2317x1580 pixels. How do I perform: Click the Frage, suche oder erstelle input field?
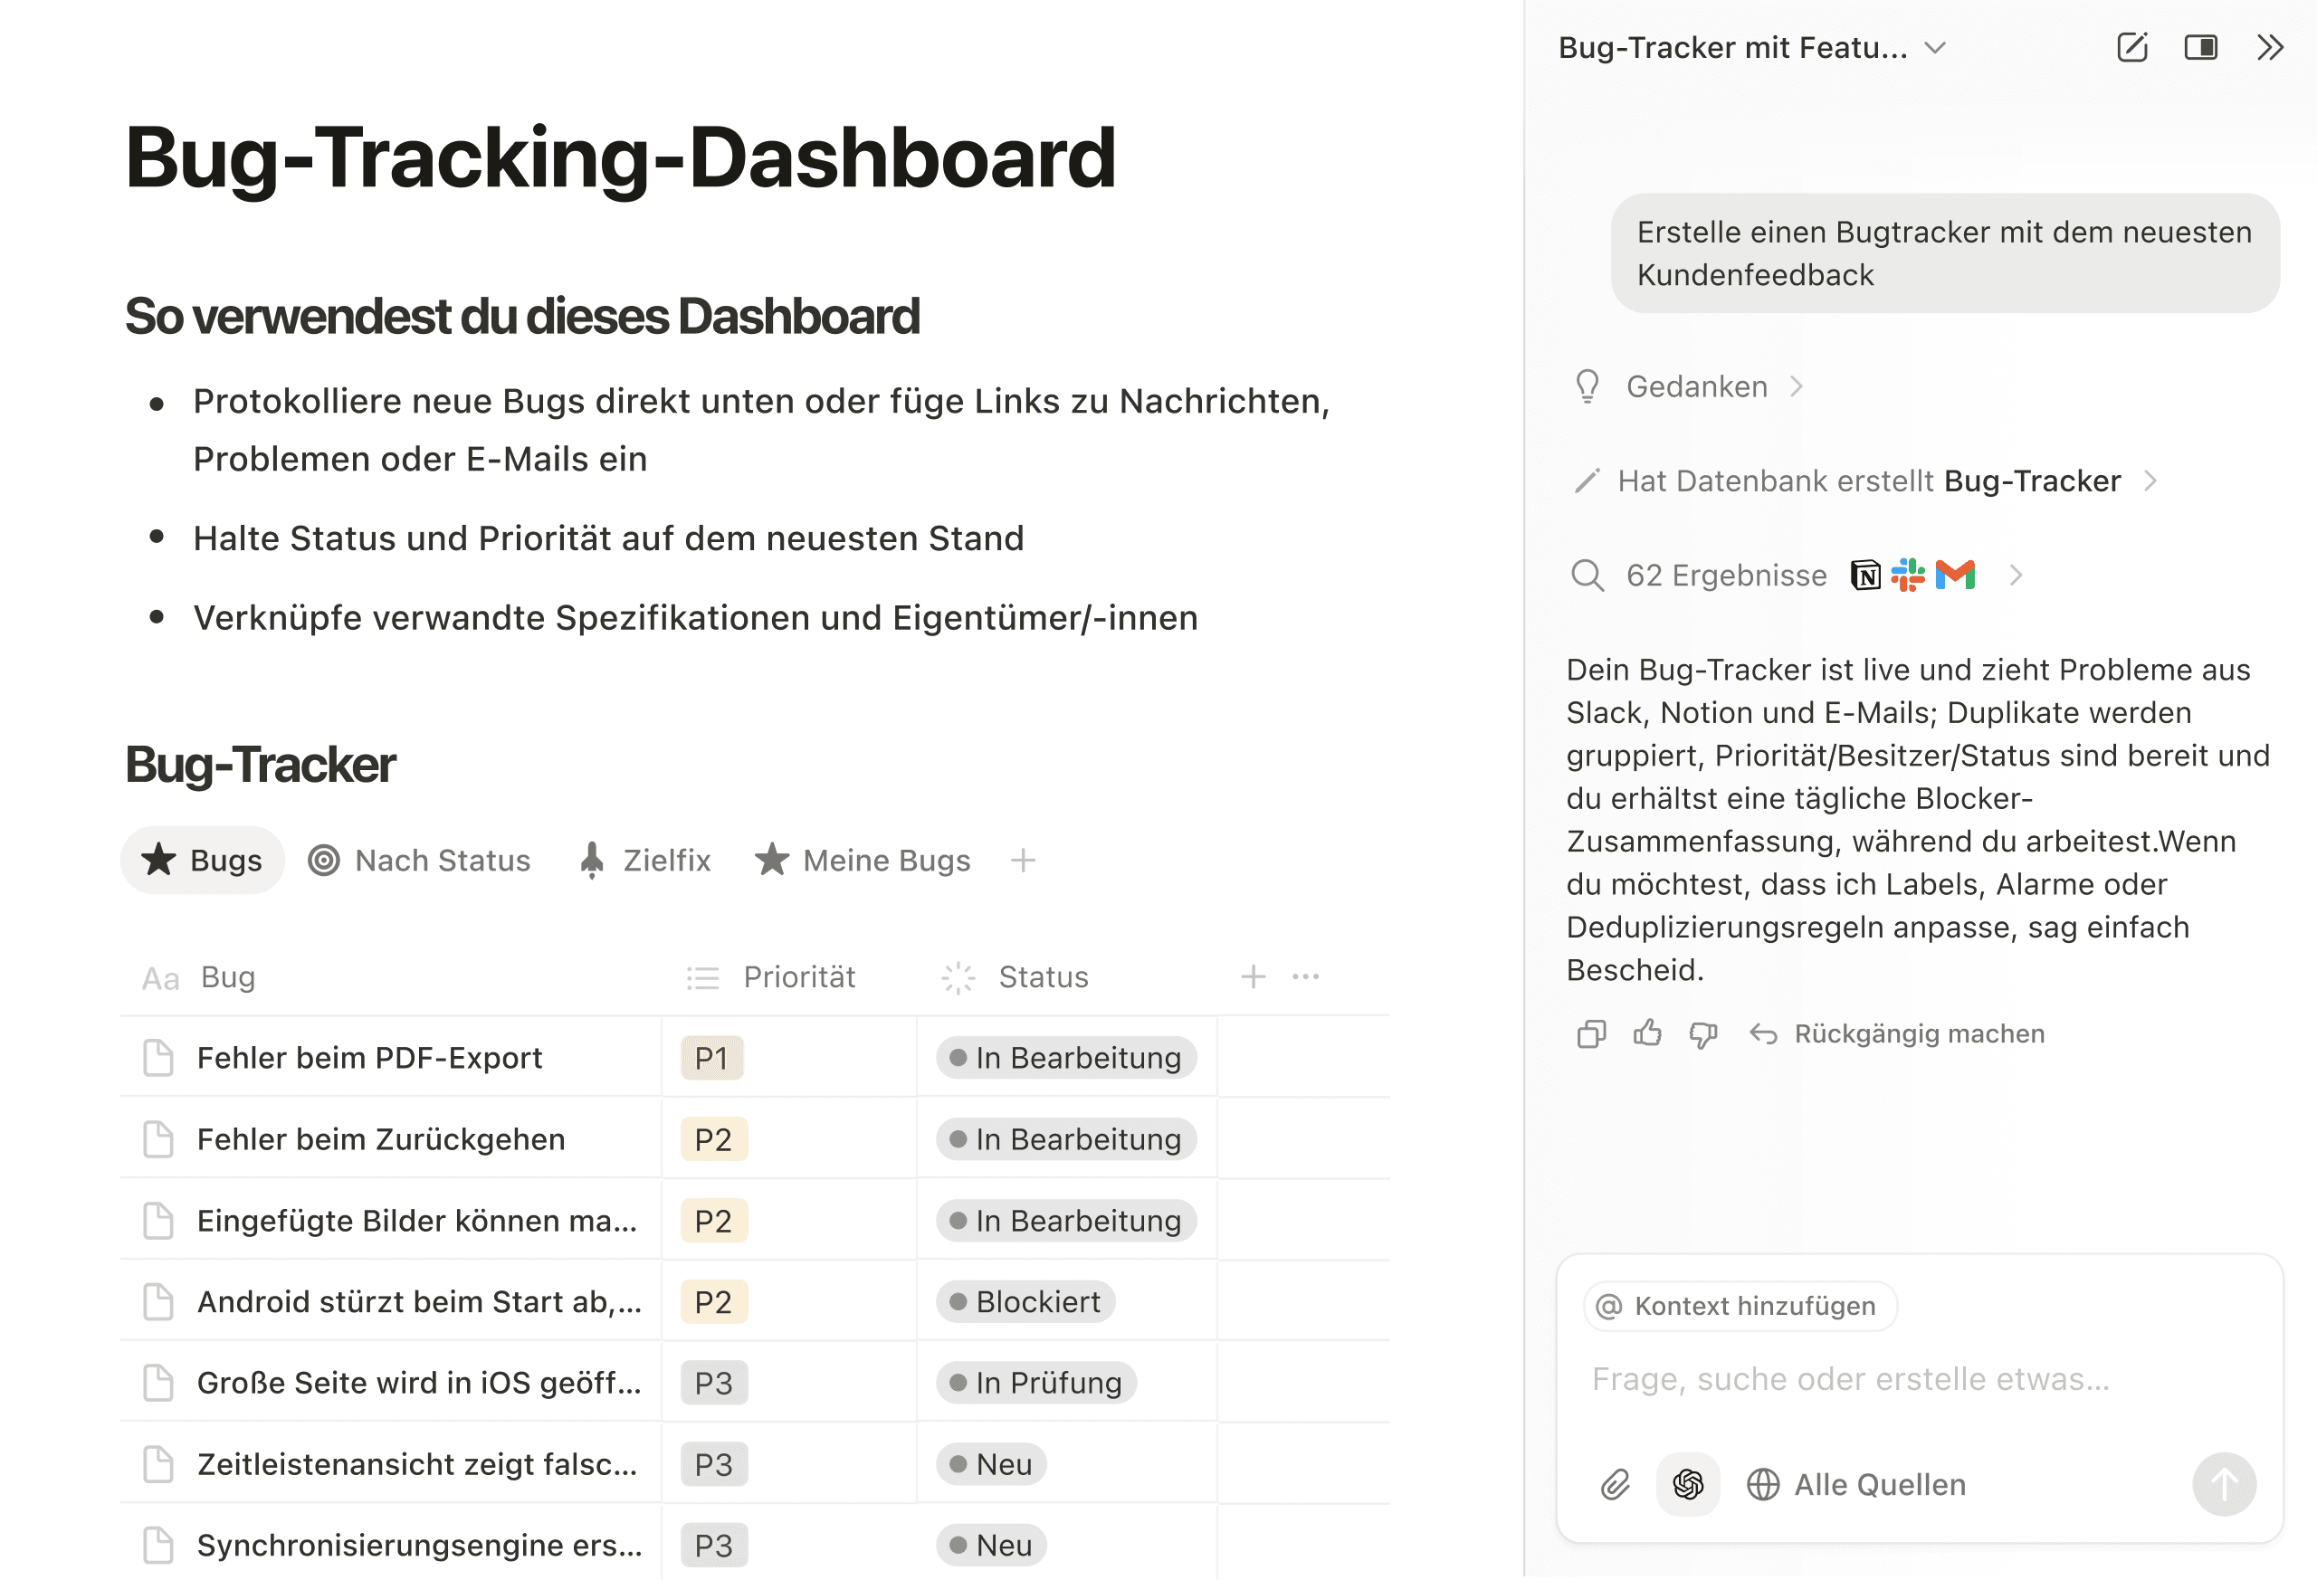coord(1918,1378)
